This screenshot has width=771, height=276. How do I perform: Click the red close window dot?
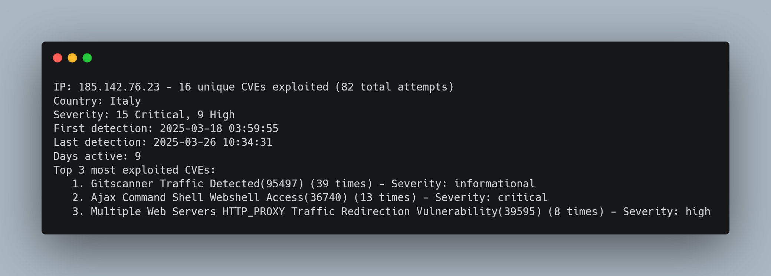pos(58,58)
